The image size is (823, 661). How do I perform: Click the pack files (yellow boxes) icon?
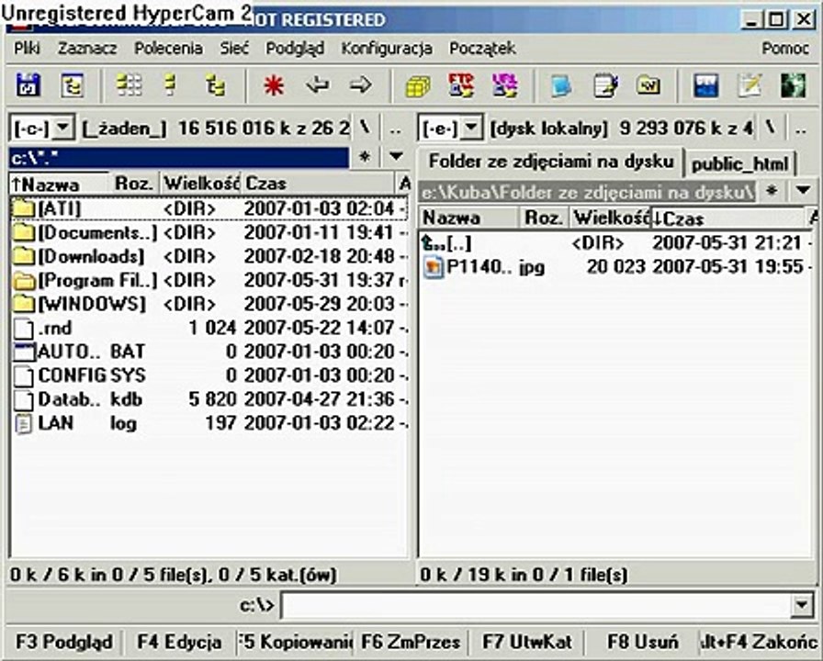[x=418, y=86]
